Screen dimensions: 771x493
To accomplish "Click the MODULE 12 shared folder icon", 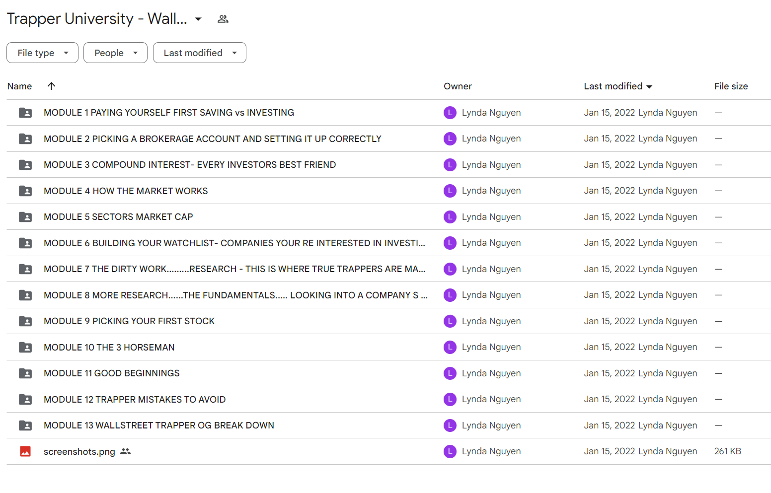I will pyautogui.click(x=25, y=400).
